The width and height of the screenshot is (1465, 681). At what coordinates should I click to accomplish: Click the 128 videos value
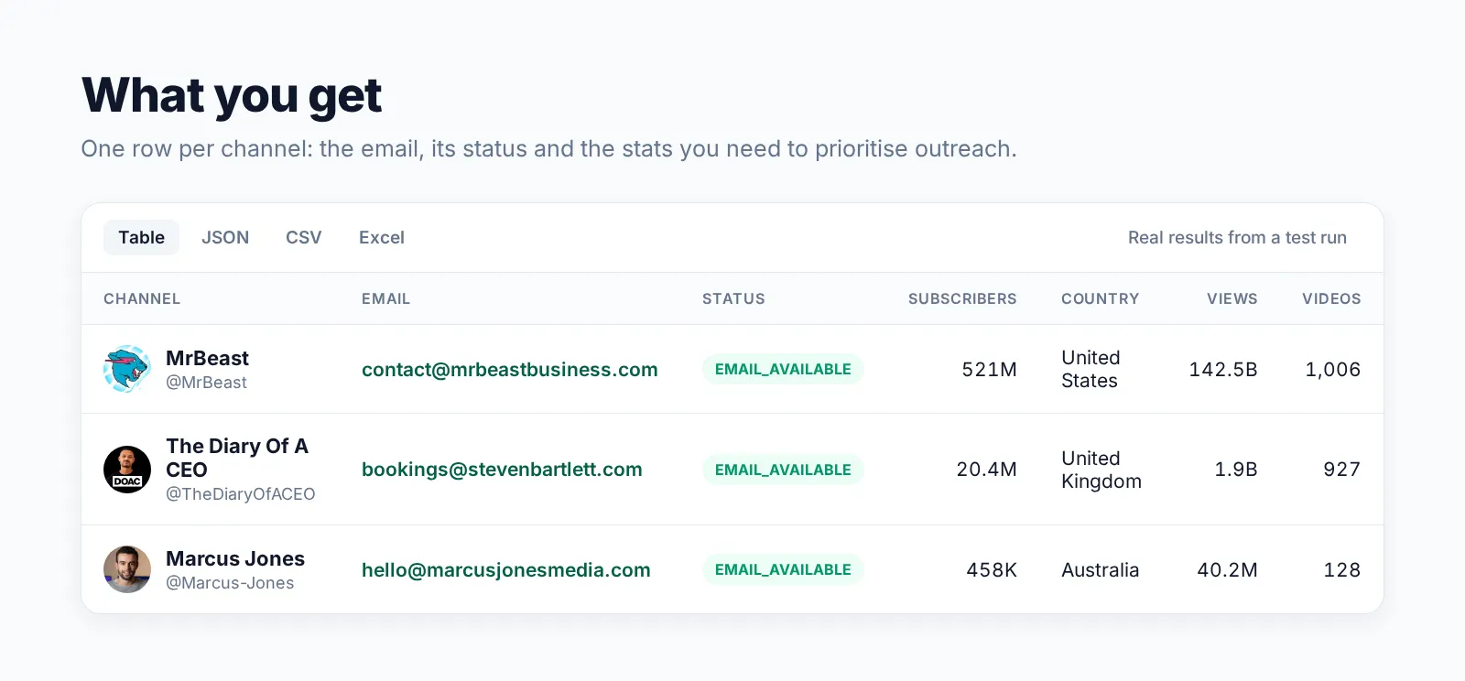[1341, 570]
